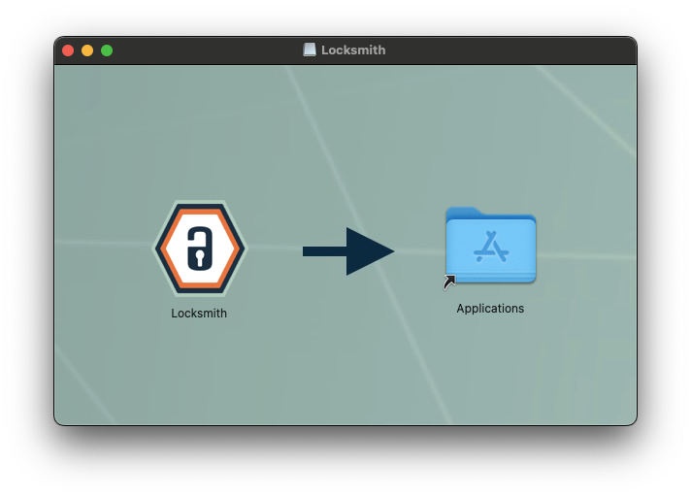Minimize the window with the yellow button
Image resolution: width=691 pixels, height=497 pixels.
pyautogui.click(x=87, y=50)
